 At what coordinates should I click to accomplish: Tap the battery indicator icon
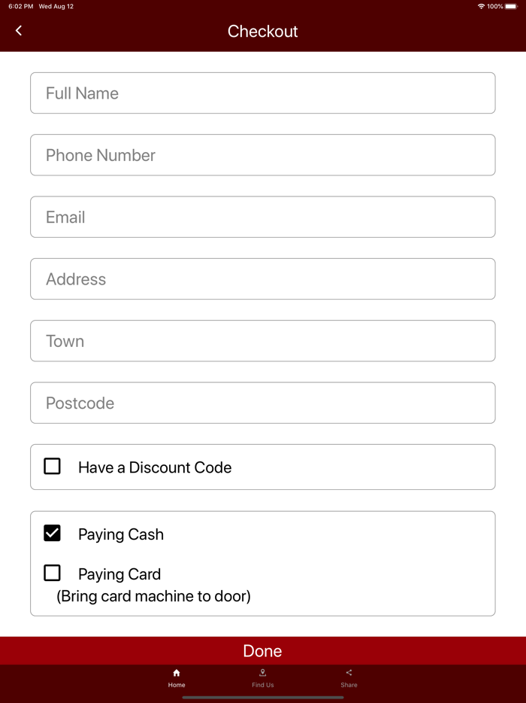[511, 7]
